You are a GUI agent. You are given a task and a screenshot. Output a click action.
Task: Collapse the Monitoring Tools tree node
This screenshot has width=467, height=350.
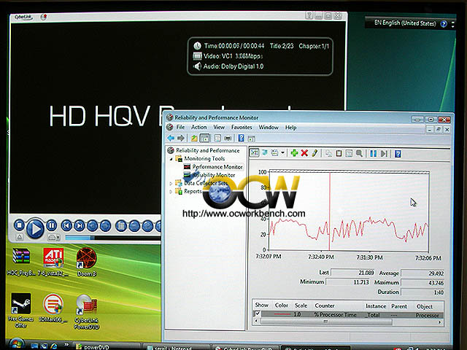coord(171,159)
